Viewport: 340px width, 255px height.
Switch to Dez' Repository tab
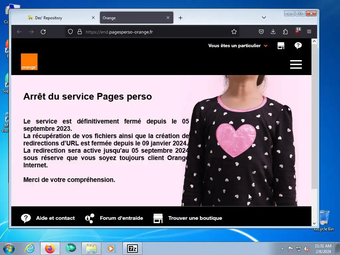coord(61,18)
